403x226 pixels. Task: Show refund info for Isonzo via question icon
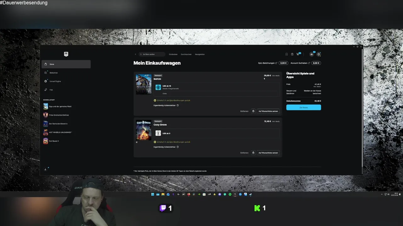[178, 105]
